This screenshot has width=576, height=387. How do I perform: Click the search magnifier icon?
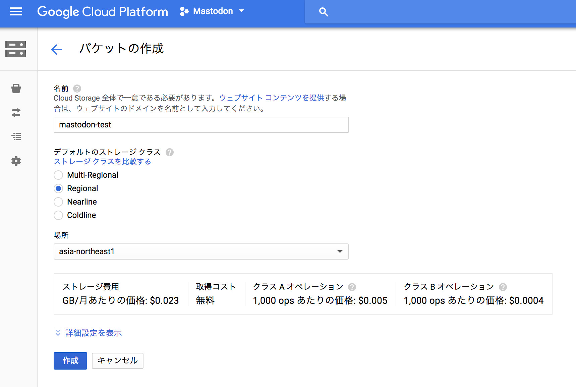click(x=323, y=12)
